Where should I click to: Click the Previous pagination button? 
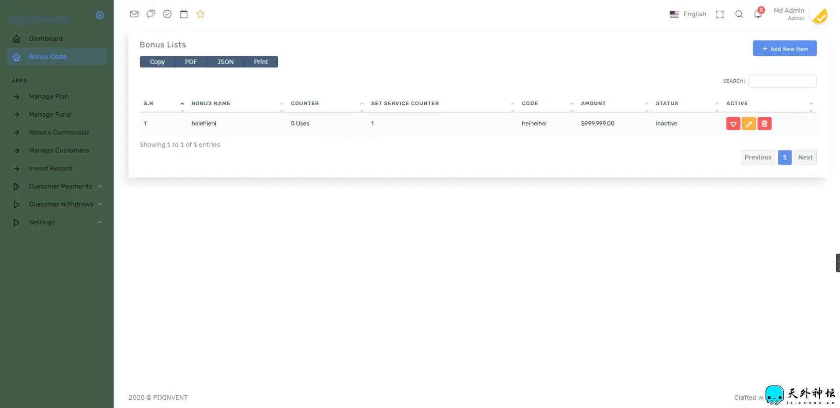758,158
